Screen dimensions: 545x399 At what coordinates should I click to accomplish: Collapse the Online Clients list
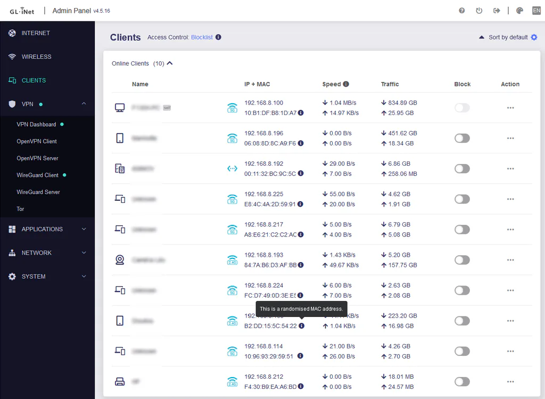(x=170, y=63)
